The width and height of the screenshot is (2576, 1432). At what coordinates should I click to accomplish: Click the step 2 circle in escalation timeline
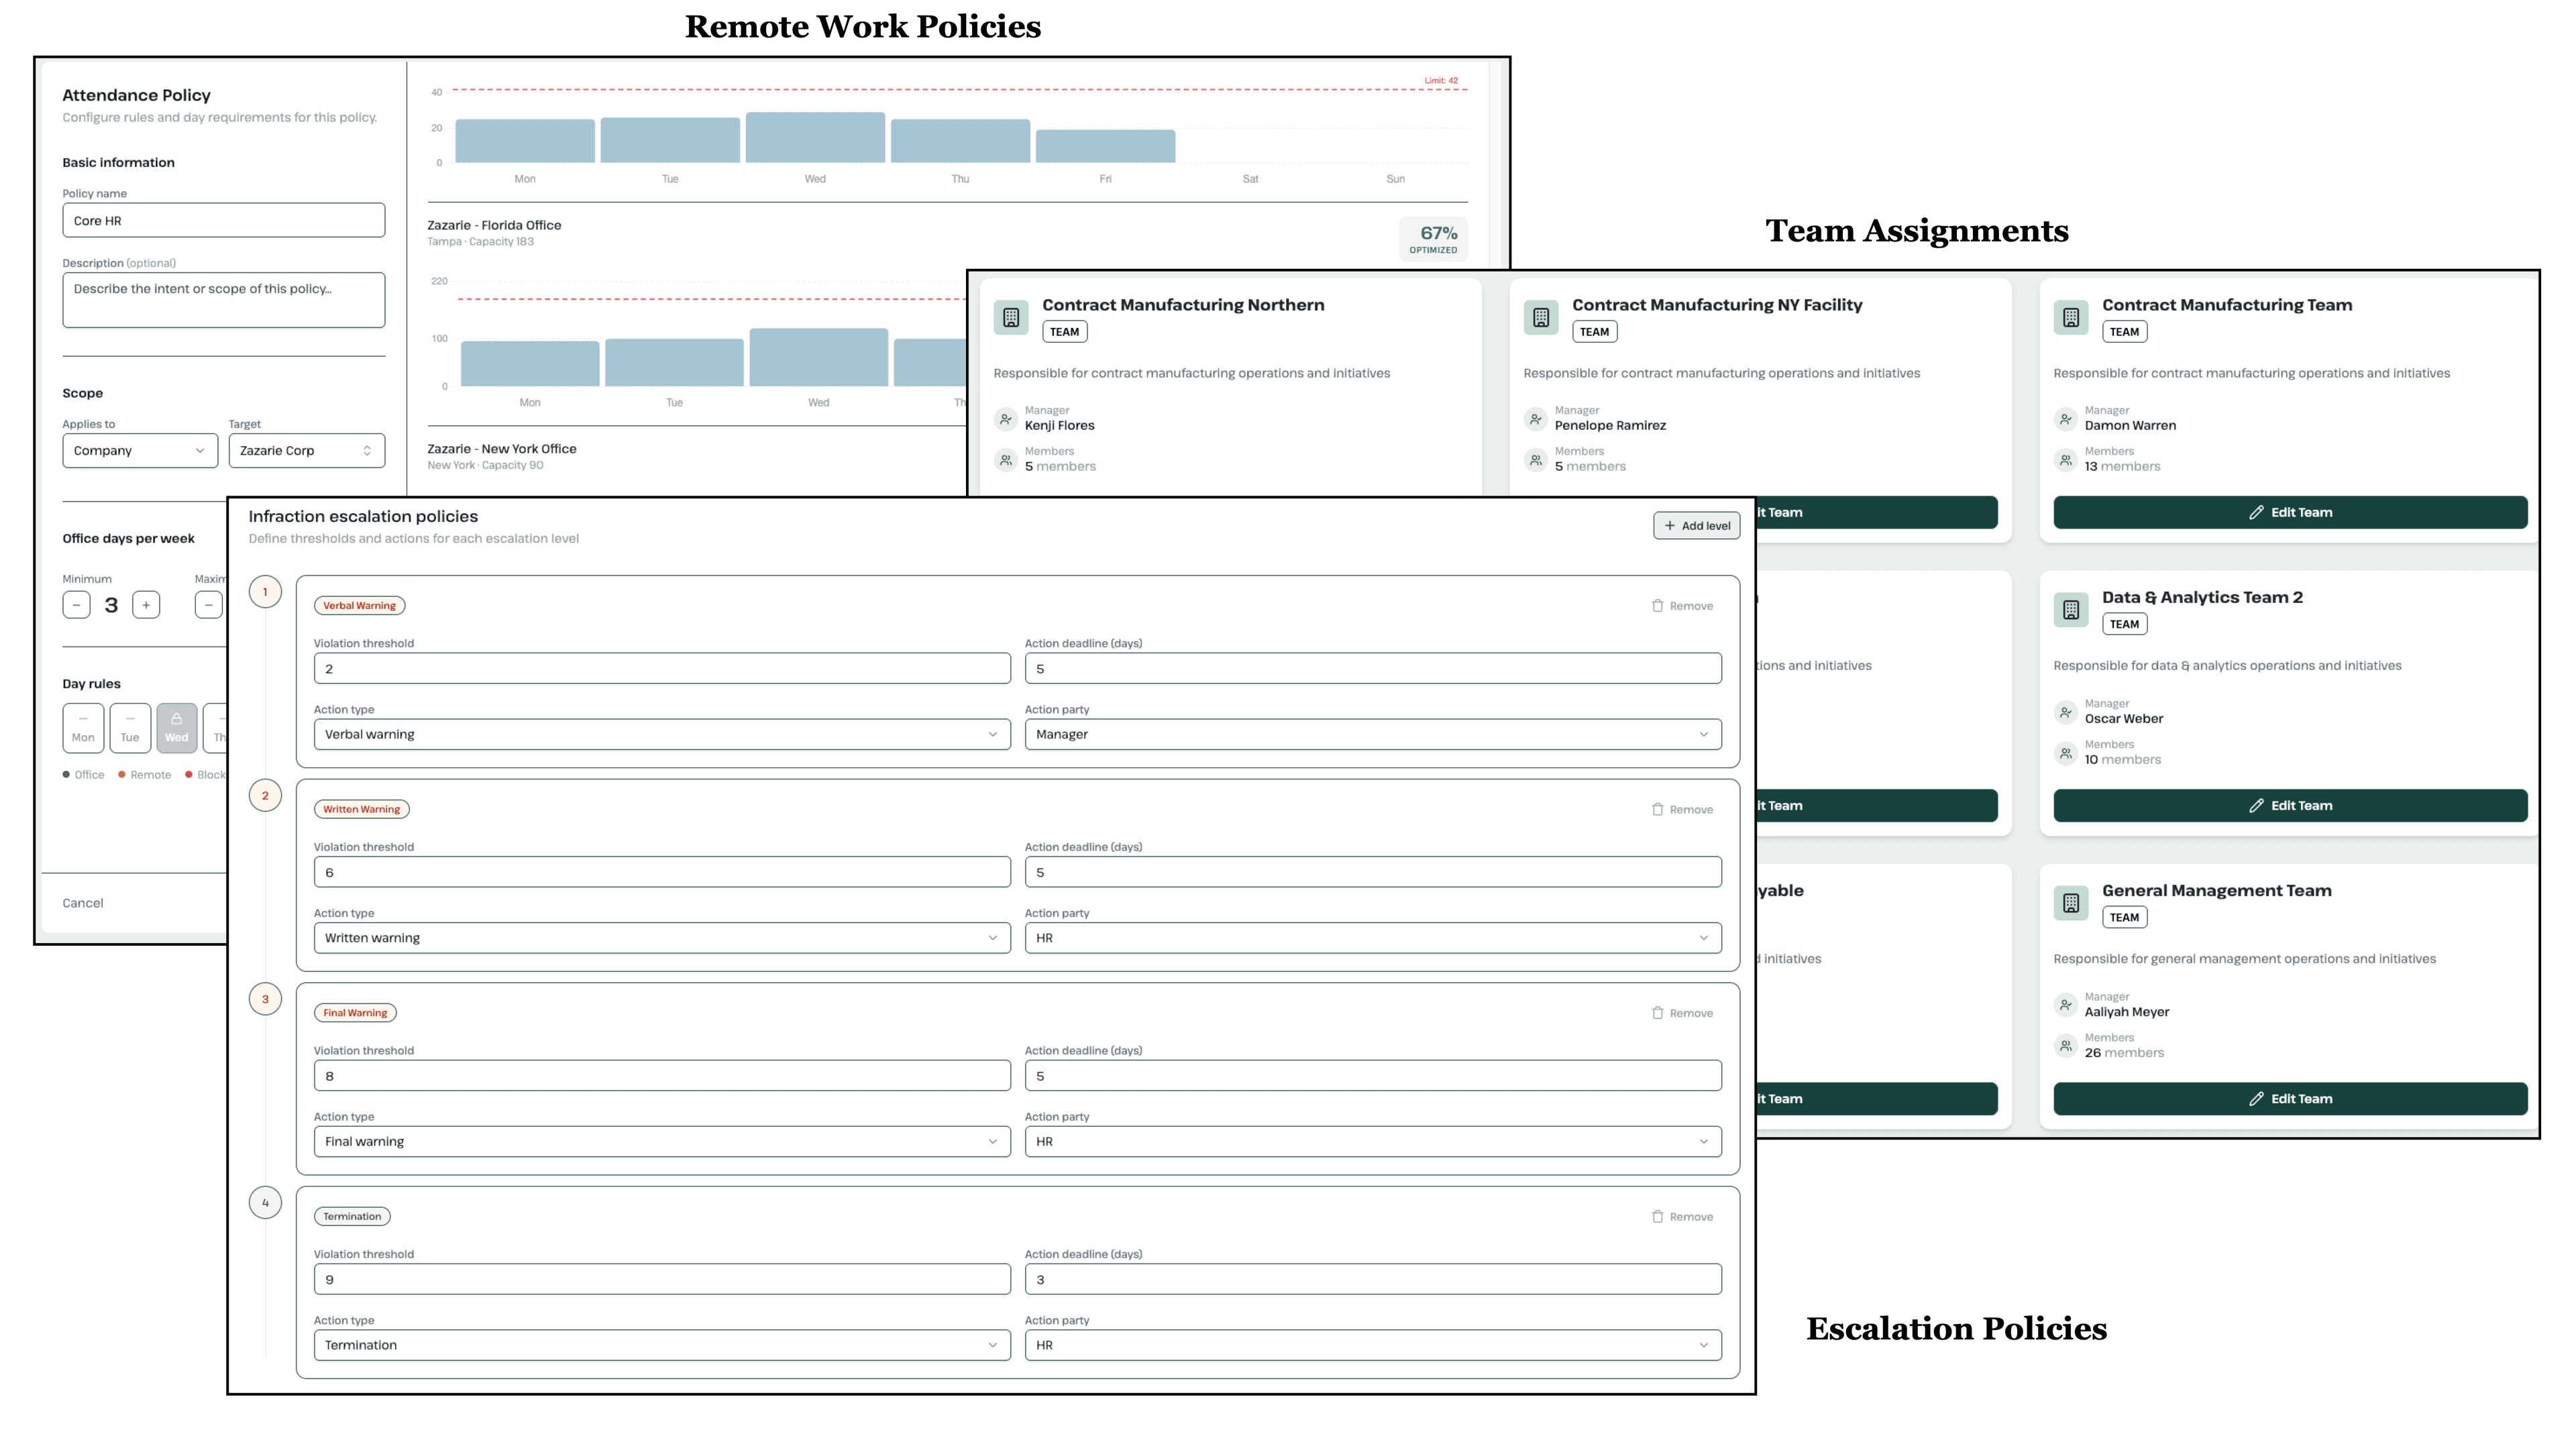(x=265, y=796)
